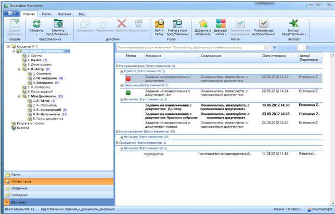This screenshot has width=335, height=214.
Task: Click the Обновить refresh icon
Action: 37,22
